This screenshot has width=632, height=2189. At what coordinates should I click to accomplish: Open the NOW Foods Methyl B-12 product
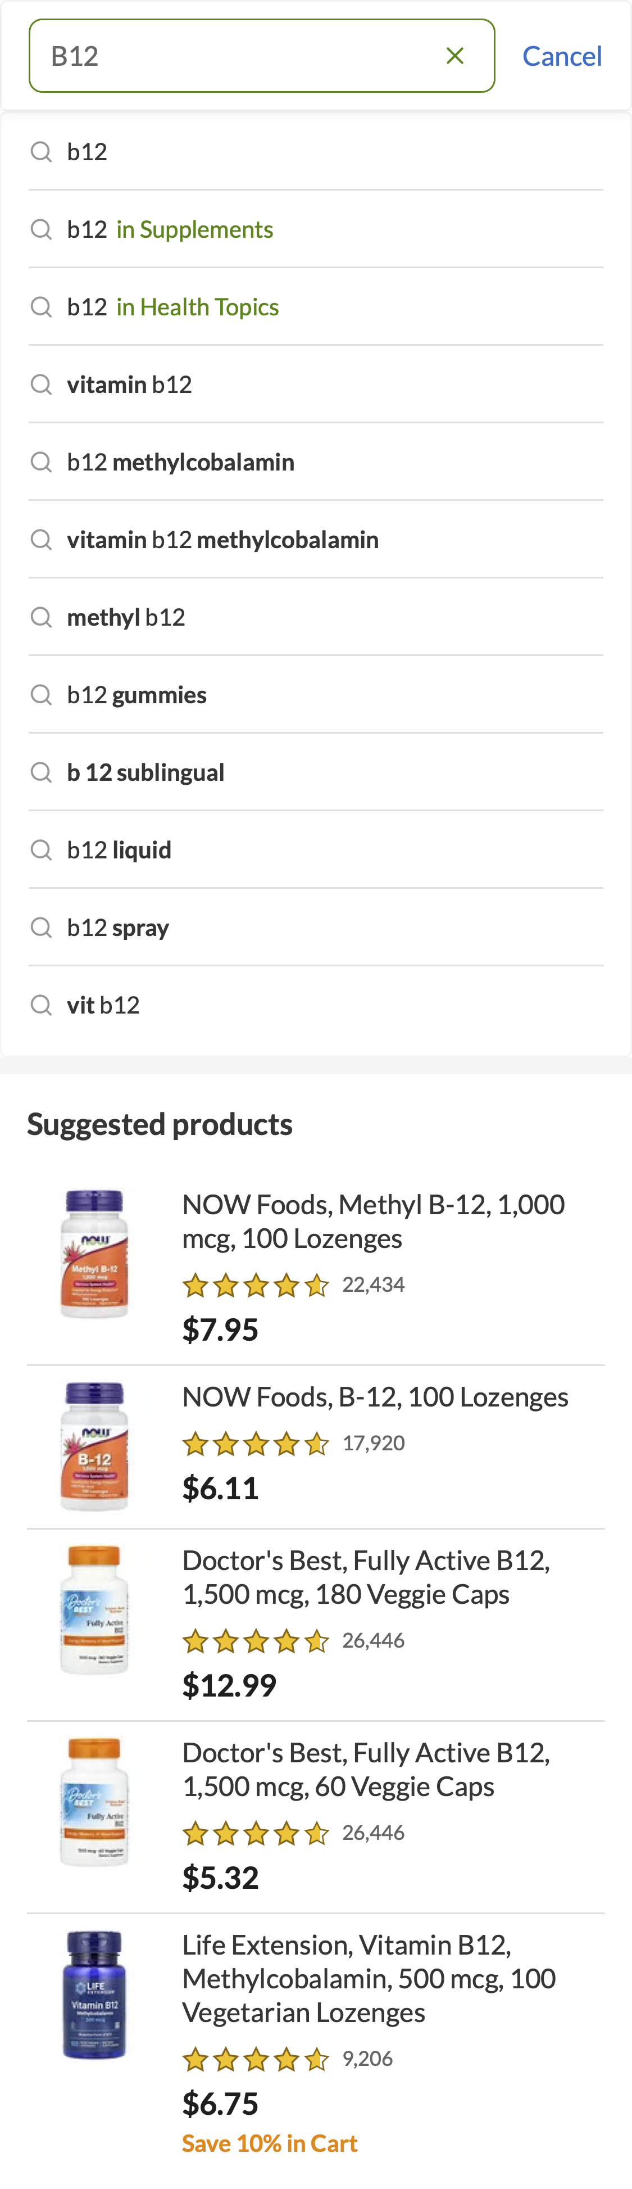(x=374, y=1221)
